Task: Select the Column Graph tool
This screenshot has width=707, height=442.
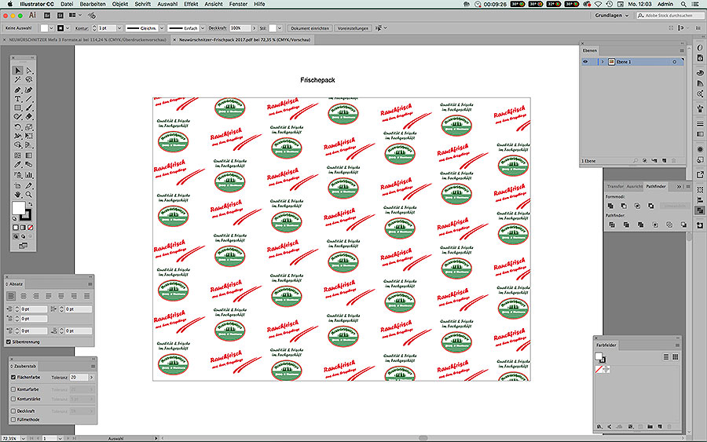Action: point(29,175)
